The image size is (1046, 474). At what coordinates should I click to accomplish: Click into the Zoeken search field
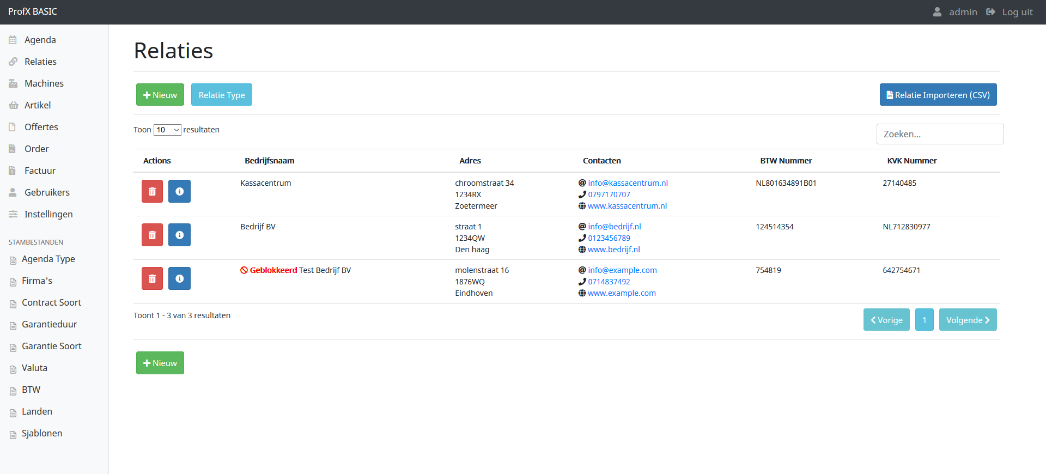(940, 134)
